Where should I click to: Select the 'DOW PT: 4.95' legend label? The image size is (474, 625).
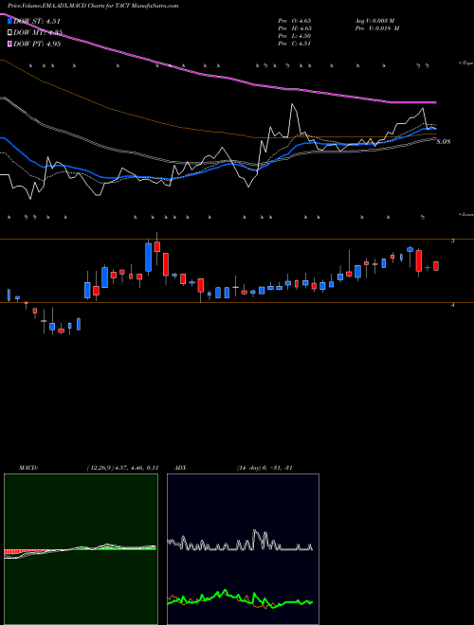(37, 44)
